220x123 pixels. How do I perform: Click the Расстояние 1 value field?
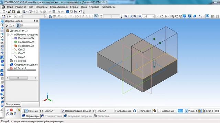181,111
